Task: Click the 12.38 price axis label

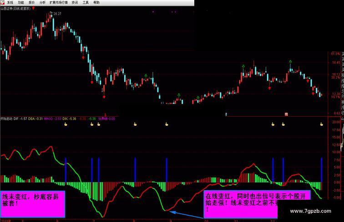Action: [336, 94]
